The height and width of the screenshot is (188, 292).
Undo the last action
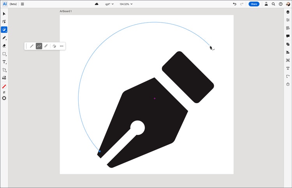[x=235, y=4]
